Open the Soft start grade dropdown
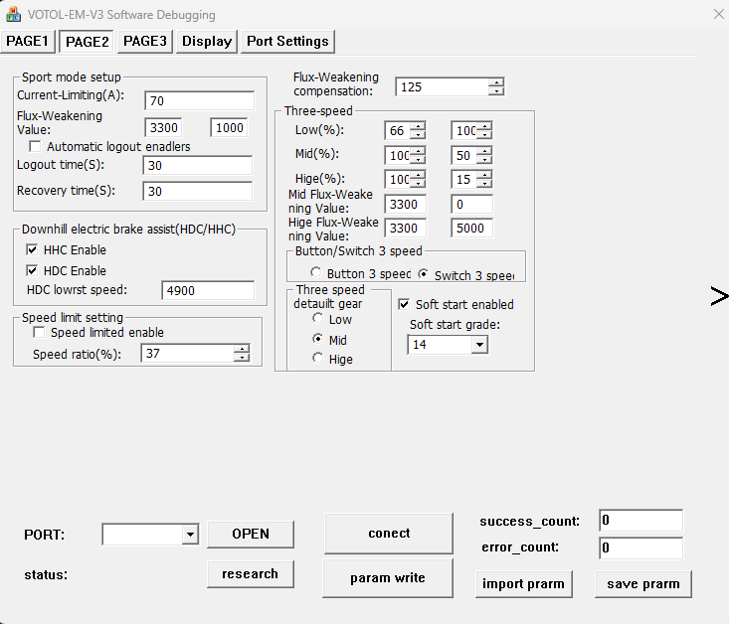 479,345
